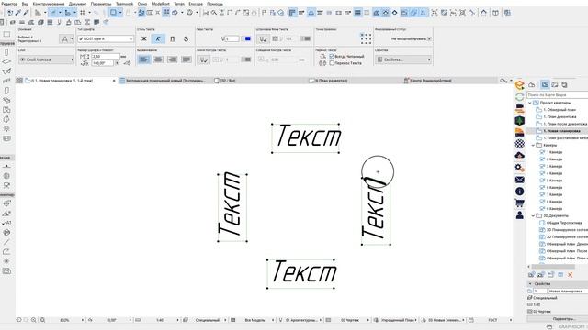Click the red delete X icon in navigator

[x=570, y=275]
